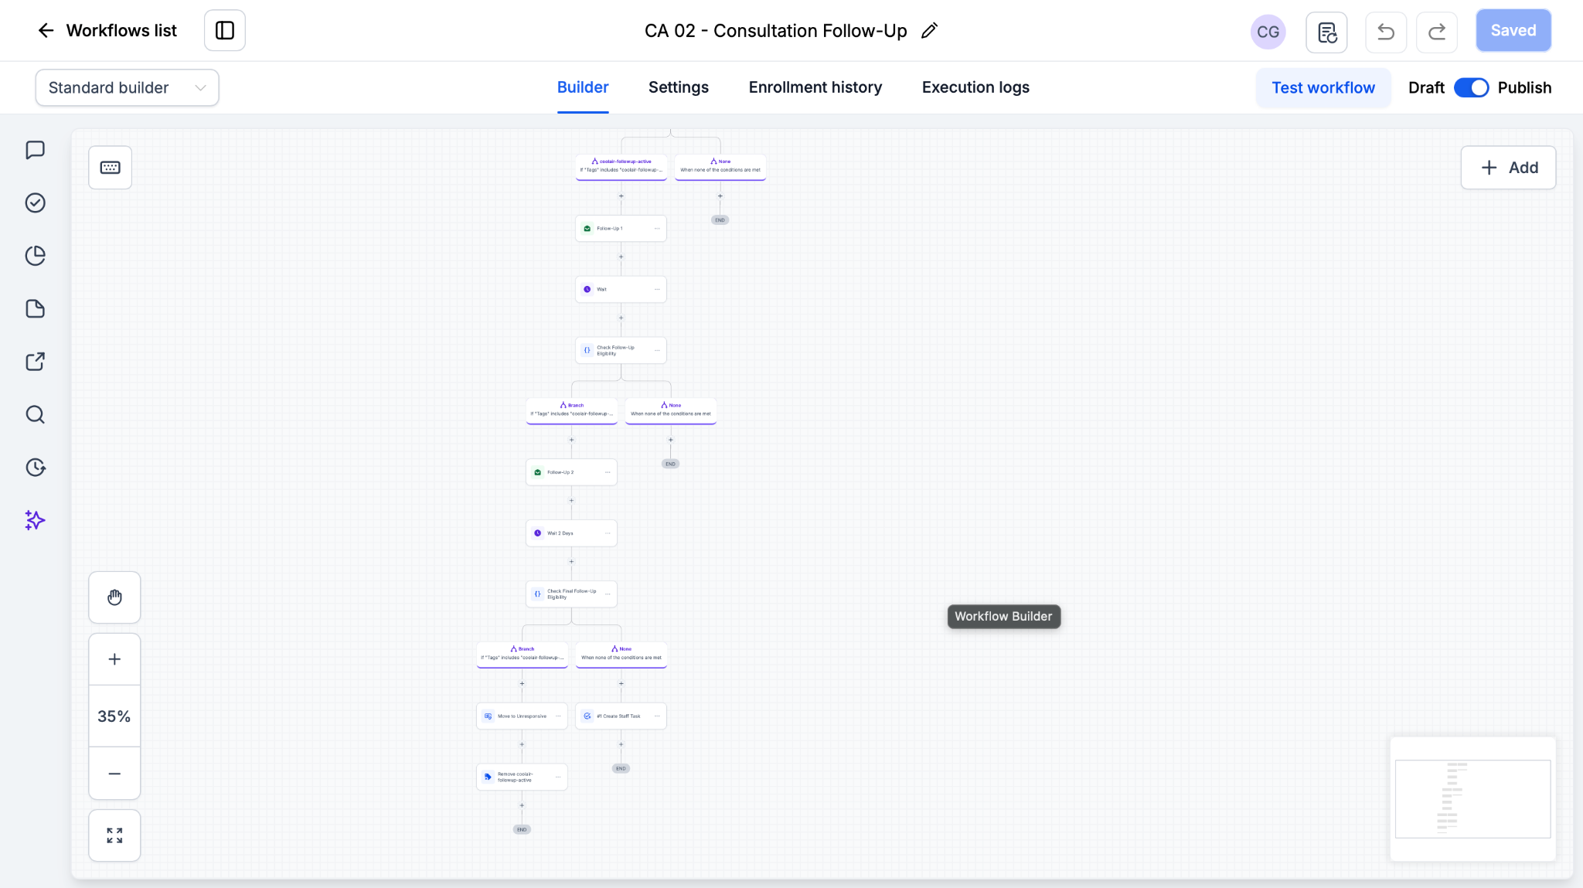The image size is (1583, 888).
Task: Zoom out with the minus button
Action: tap(114, 774)
